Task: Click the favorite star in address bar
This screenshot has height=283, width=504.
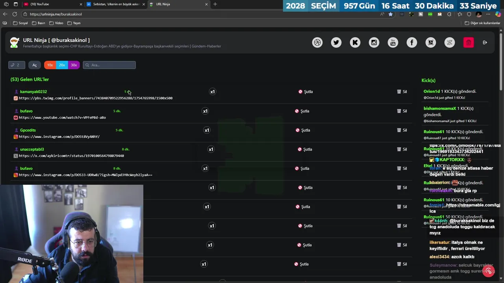Action: click(x=391, y=14)
